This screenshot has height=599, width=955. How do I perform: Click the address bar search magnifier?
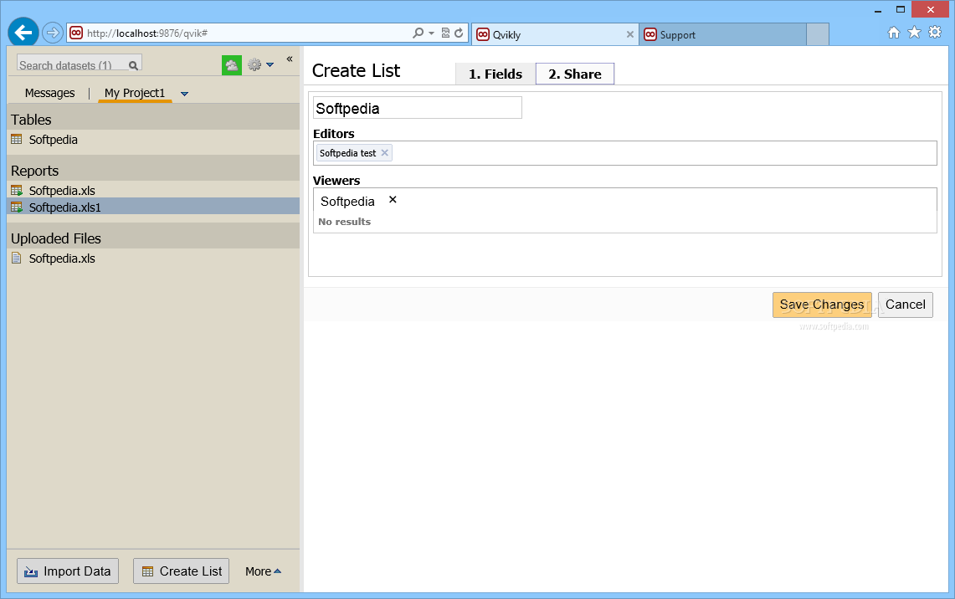pos(418,33)
